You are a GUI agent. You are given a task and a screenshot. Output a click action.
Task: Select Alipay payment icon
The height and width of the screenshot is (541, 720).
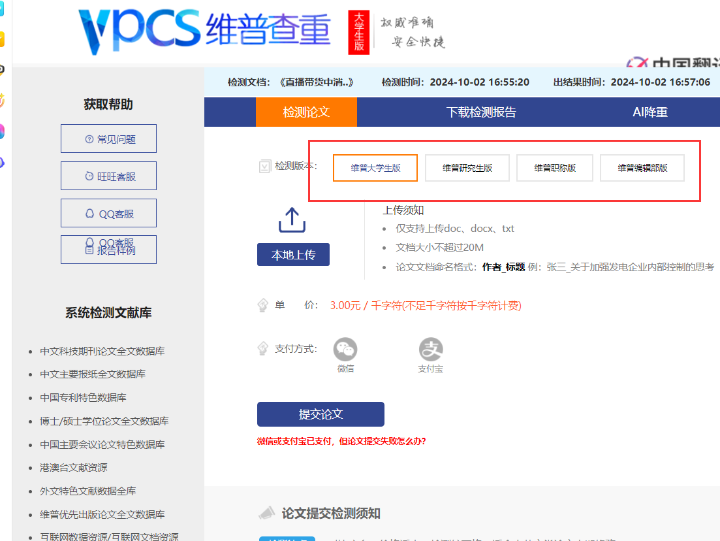[x=431, y=350]
